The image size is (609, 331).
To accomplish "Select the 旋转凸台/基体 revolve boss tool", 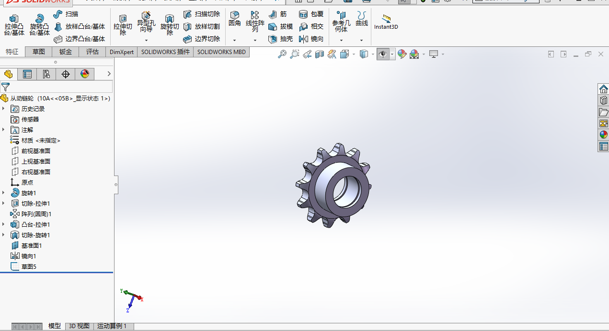I will point(39,25).
